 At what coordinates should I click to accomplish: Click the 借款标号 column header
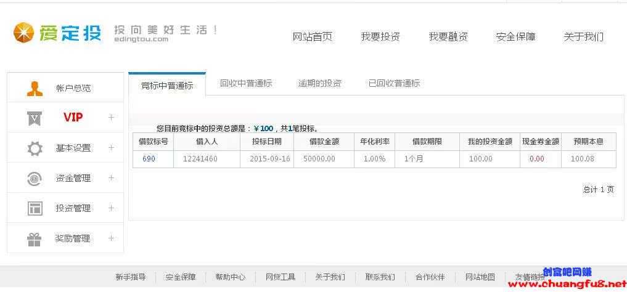[x=153, y=142]
